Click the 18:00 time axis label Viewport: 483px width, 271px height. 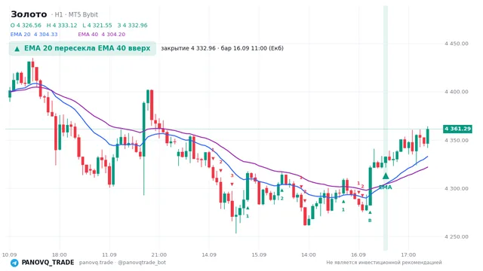[x=60, y=254]
